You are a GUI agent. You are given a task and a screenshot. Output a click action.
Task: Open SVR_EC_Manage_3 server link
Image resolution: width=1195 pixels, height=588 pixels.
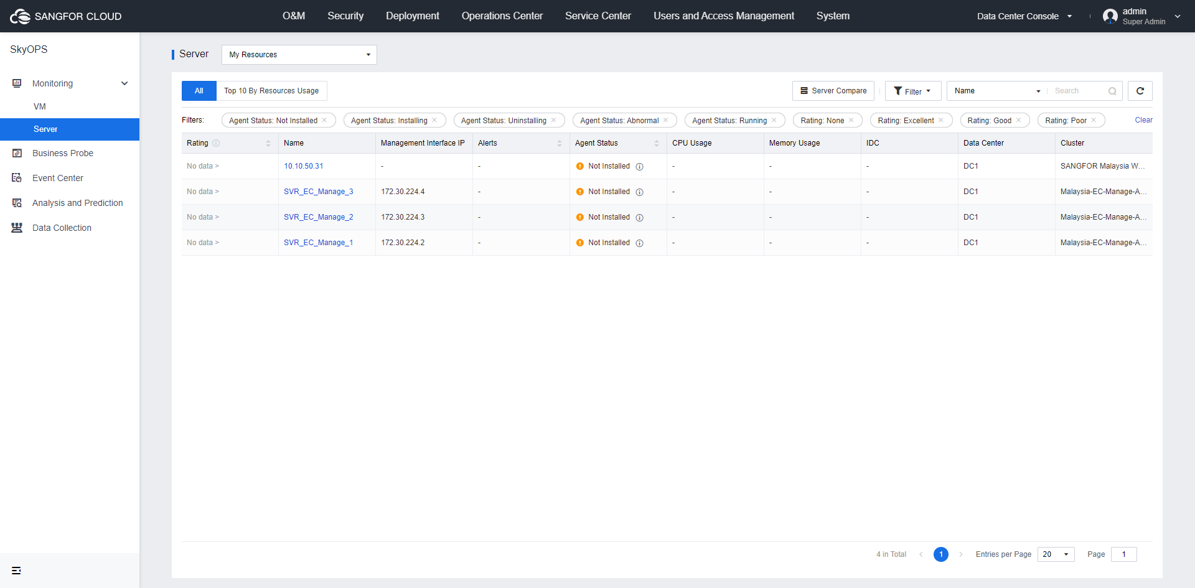[319, 192]
